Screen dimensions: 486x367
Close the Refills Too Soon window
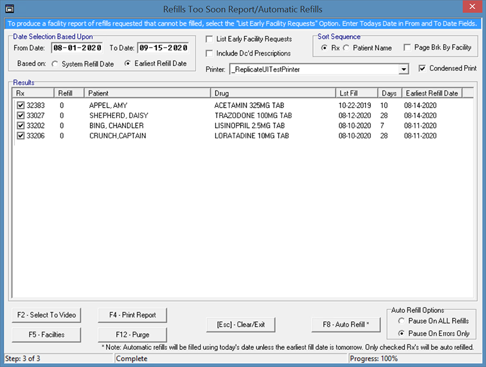pos(472,8)
